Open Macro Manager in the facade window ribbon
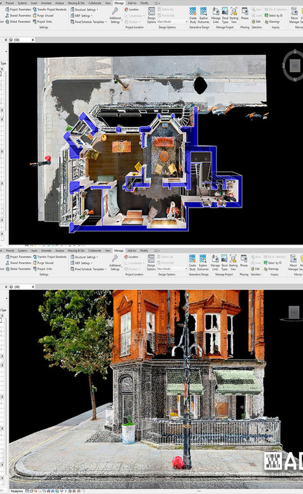The image size is (303, 494). (x=293, y=263)
